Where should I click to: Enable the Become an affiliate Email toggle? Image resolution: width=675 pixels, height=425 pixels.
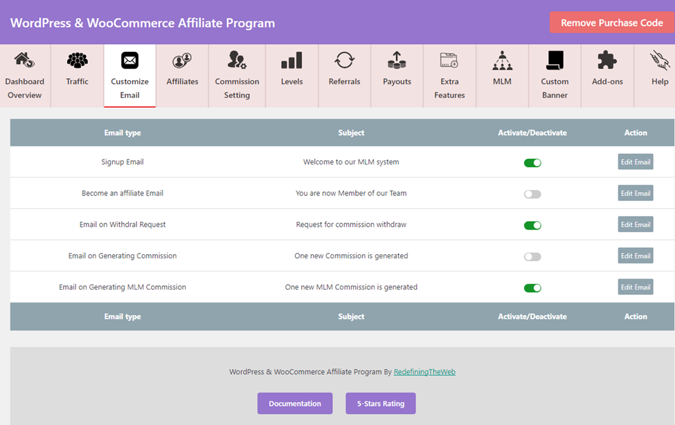pyautogui.click(x=532, y=194)
